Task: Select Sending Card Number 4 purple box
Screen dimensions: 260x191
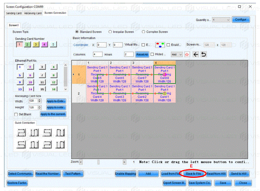Action: point(45,44)
